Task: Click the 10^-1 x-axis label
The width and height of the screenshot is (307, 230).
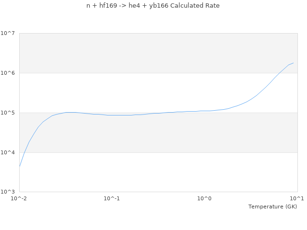Action: click(x=112, y=198)
